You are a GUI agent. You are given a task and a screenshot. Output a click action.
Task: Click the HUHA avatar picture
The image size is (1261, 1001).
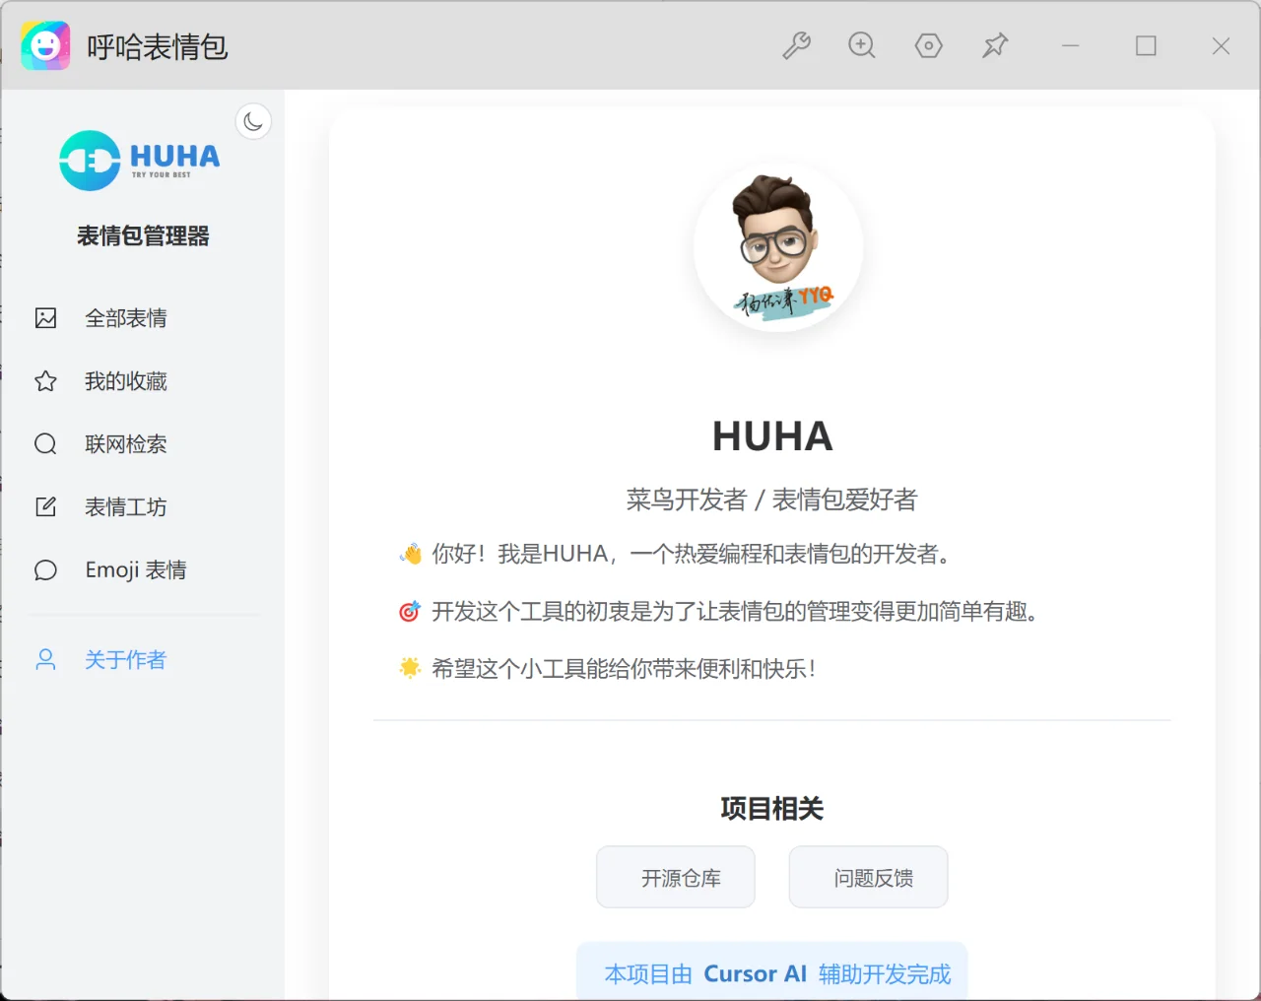(x=778, y=247)
